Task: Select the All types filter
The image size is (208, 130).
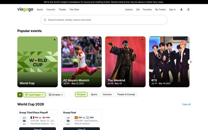Action: 81,94
